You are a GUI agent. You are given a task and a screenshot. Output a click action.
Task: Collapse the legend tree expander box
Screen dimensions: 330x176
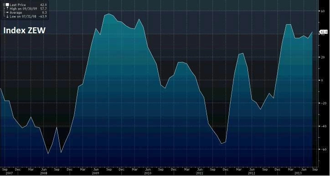[4, 5]
